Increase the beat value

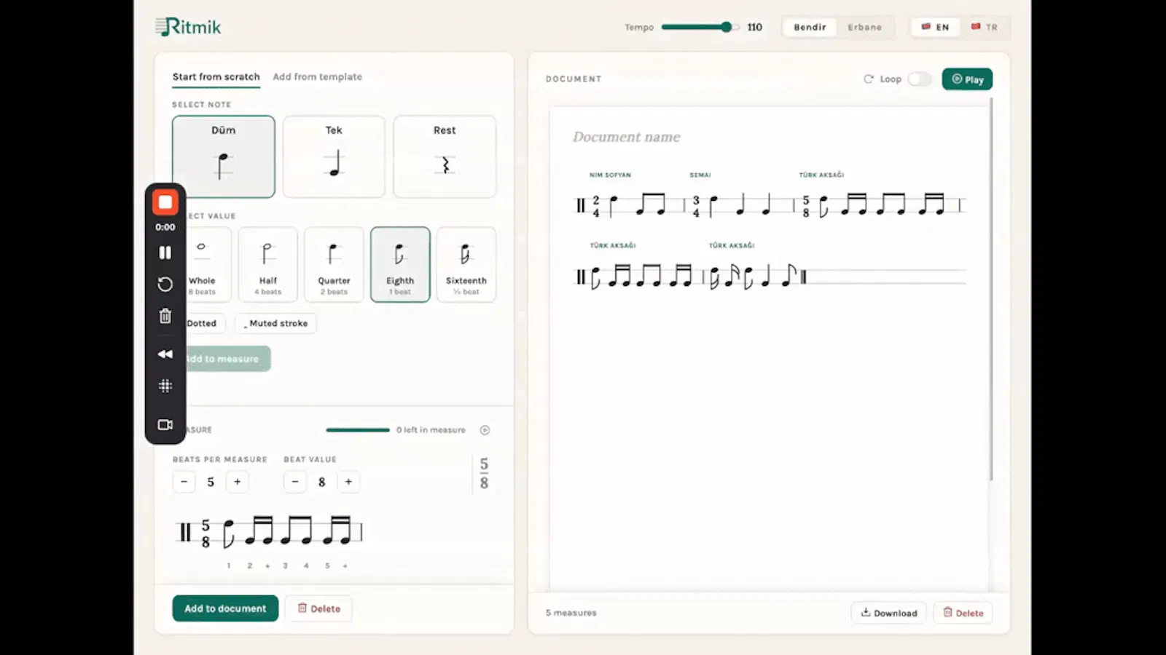click(348, 482)
